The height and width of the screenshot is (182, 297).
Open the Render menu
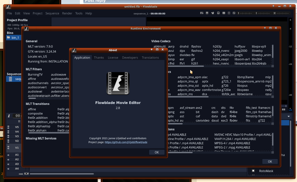coord(67,13)
